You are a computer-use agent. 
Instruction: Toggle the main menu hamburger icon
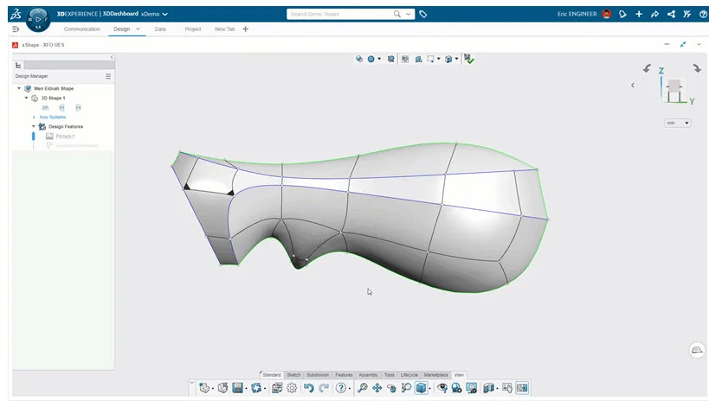click(16, 29)
